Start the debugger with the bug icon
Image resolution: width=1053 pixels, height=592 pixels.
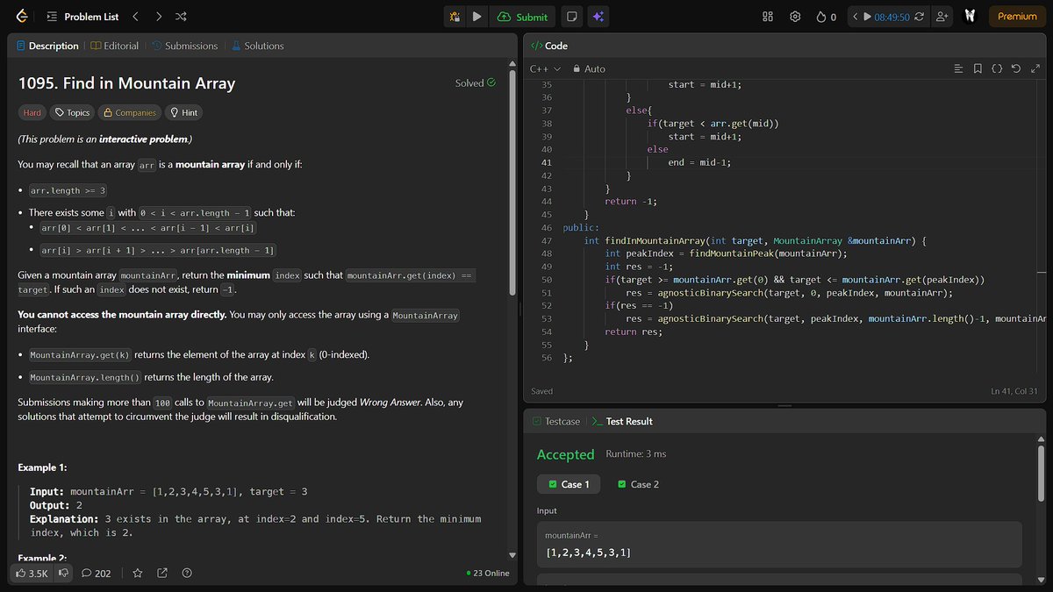[x=455, y=17]
